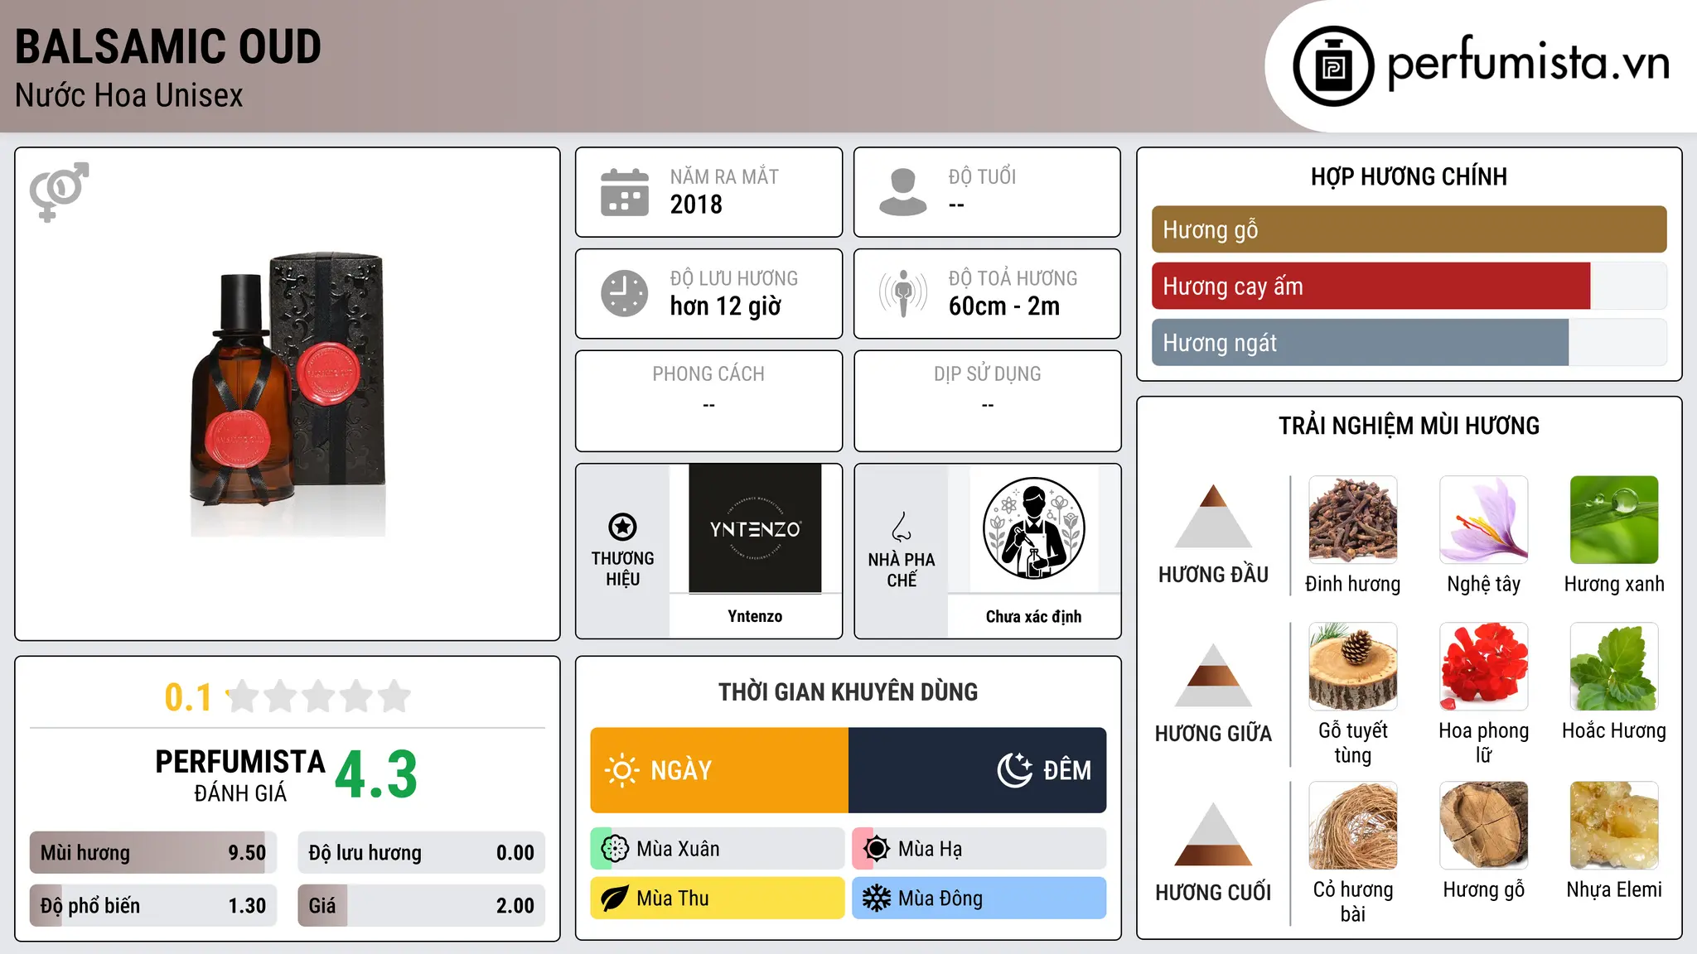Click the PERFUMISTA ĐÁNH GIÁ label
This screenshot has width=1697, height=954.
tap(240, 774)
